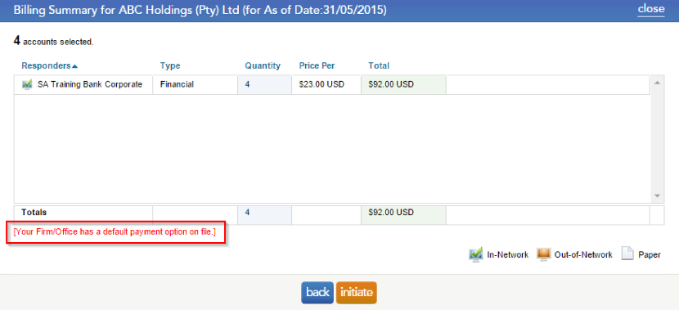Select the SA Training Bank Corporate row
The height and width of the screenshot is (310, 679).
pos(332,85)
